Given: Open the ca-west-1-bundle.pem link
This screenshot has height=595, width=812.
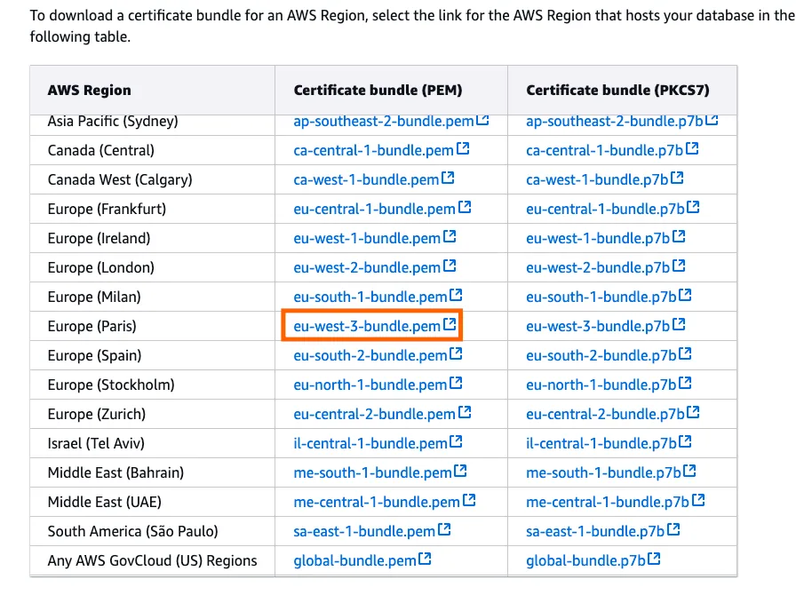Looking at the screenshot, I should point(374,179).
